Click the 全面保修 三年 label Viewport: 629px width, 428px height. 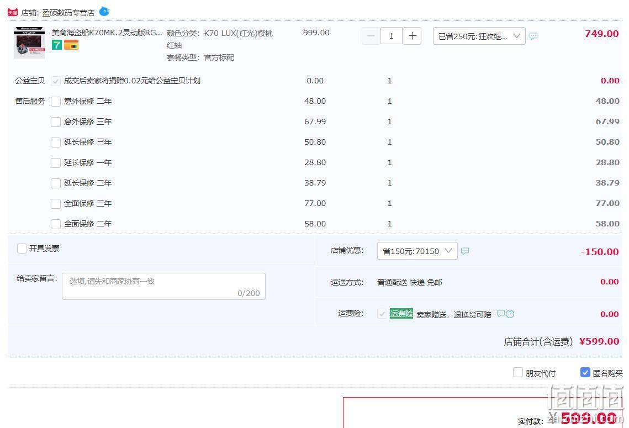pyautogui.click(x=88, y=204)
